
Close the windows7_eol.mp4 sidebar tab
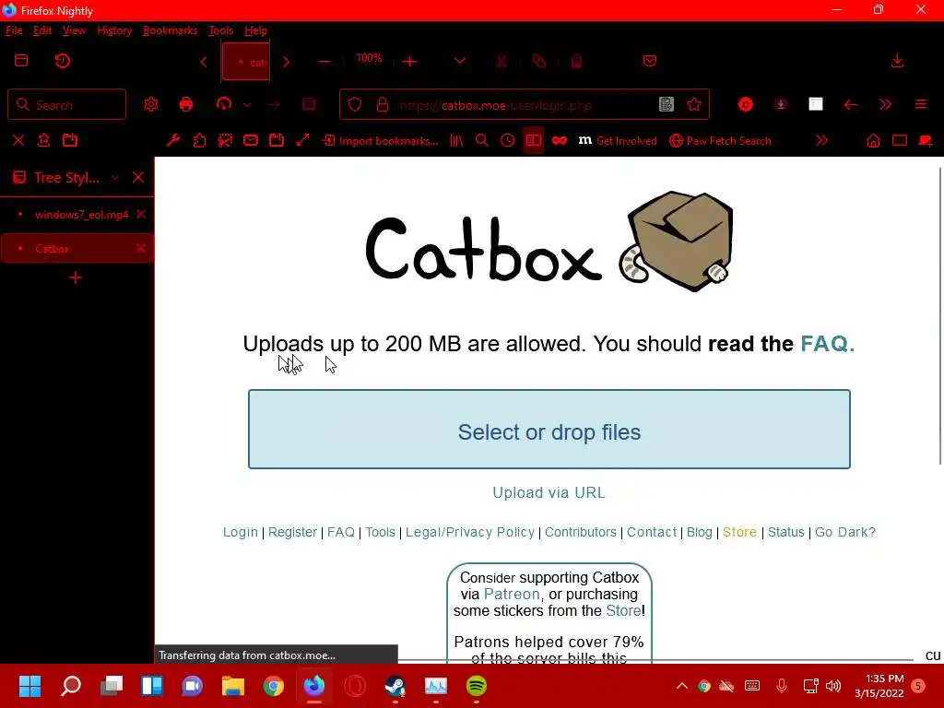[x=141, y=214]
